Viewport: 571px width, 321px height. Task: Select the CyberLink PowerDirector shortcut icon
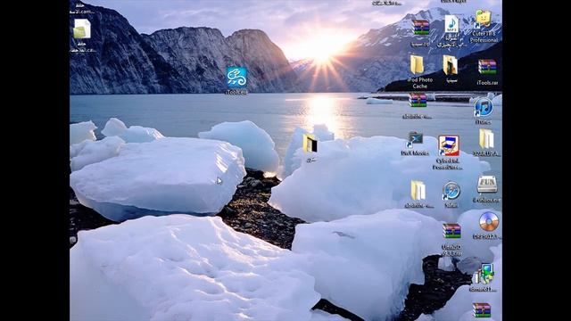(449, 146)
